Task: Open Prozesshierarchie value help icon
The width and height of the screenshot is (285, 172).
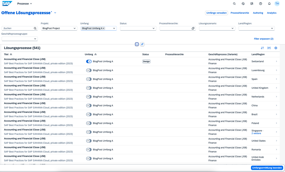Action: coord(193,28)
